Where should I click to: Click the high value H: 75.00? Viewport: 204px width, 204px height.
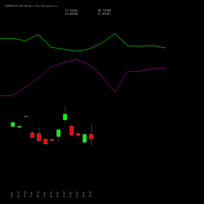104,11
